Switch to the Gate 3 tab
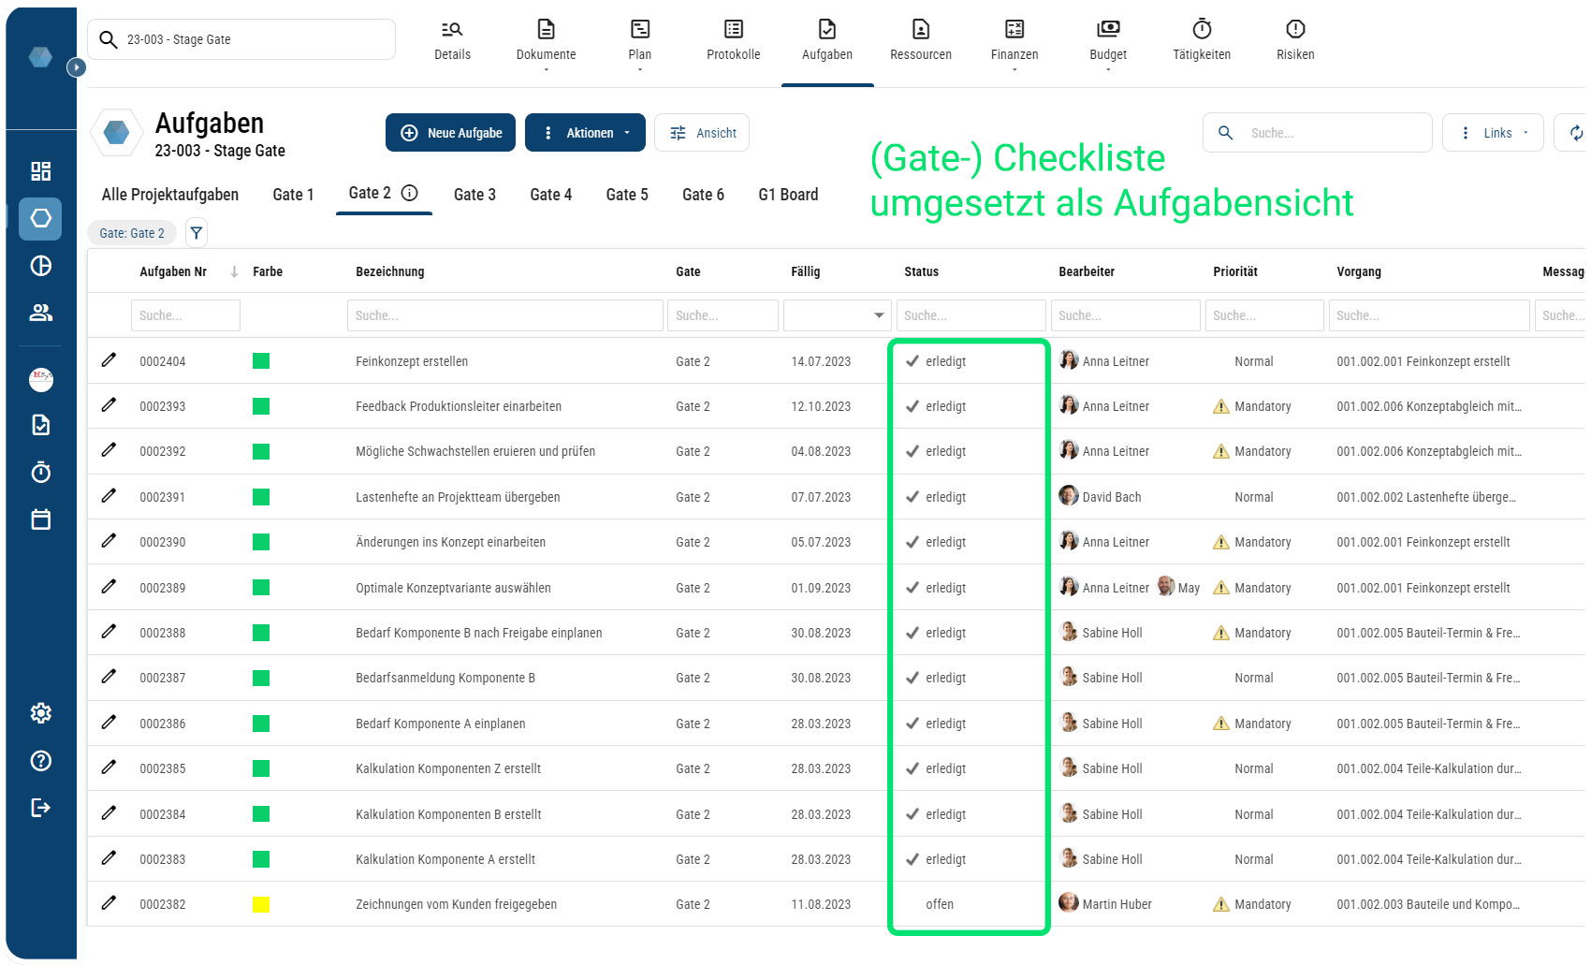Image resolution: width=1591 pixels, height=965 pixels. point(474,195)
